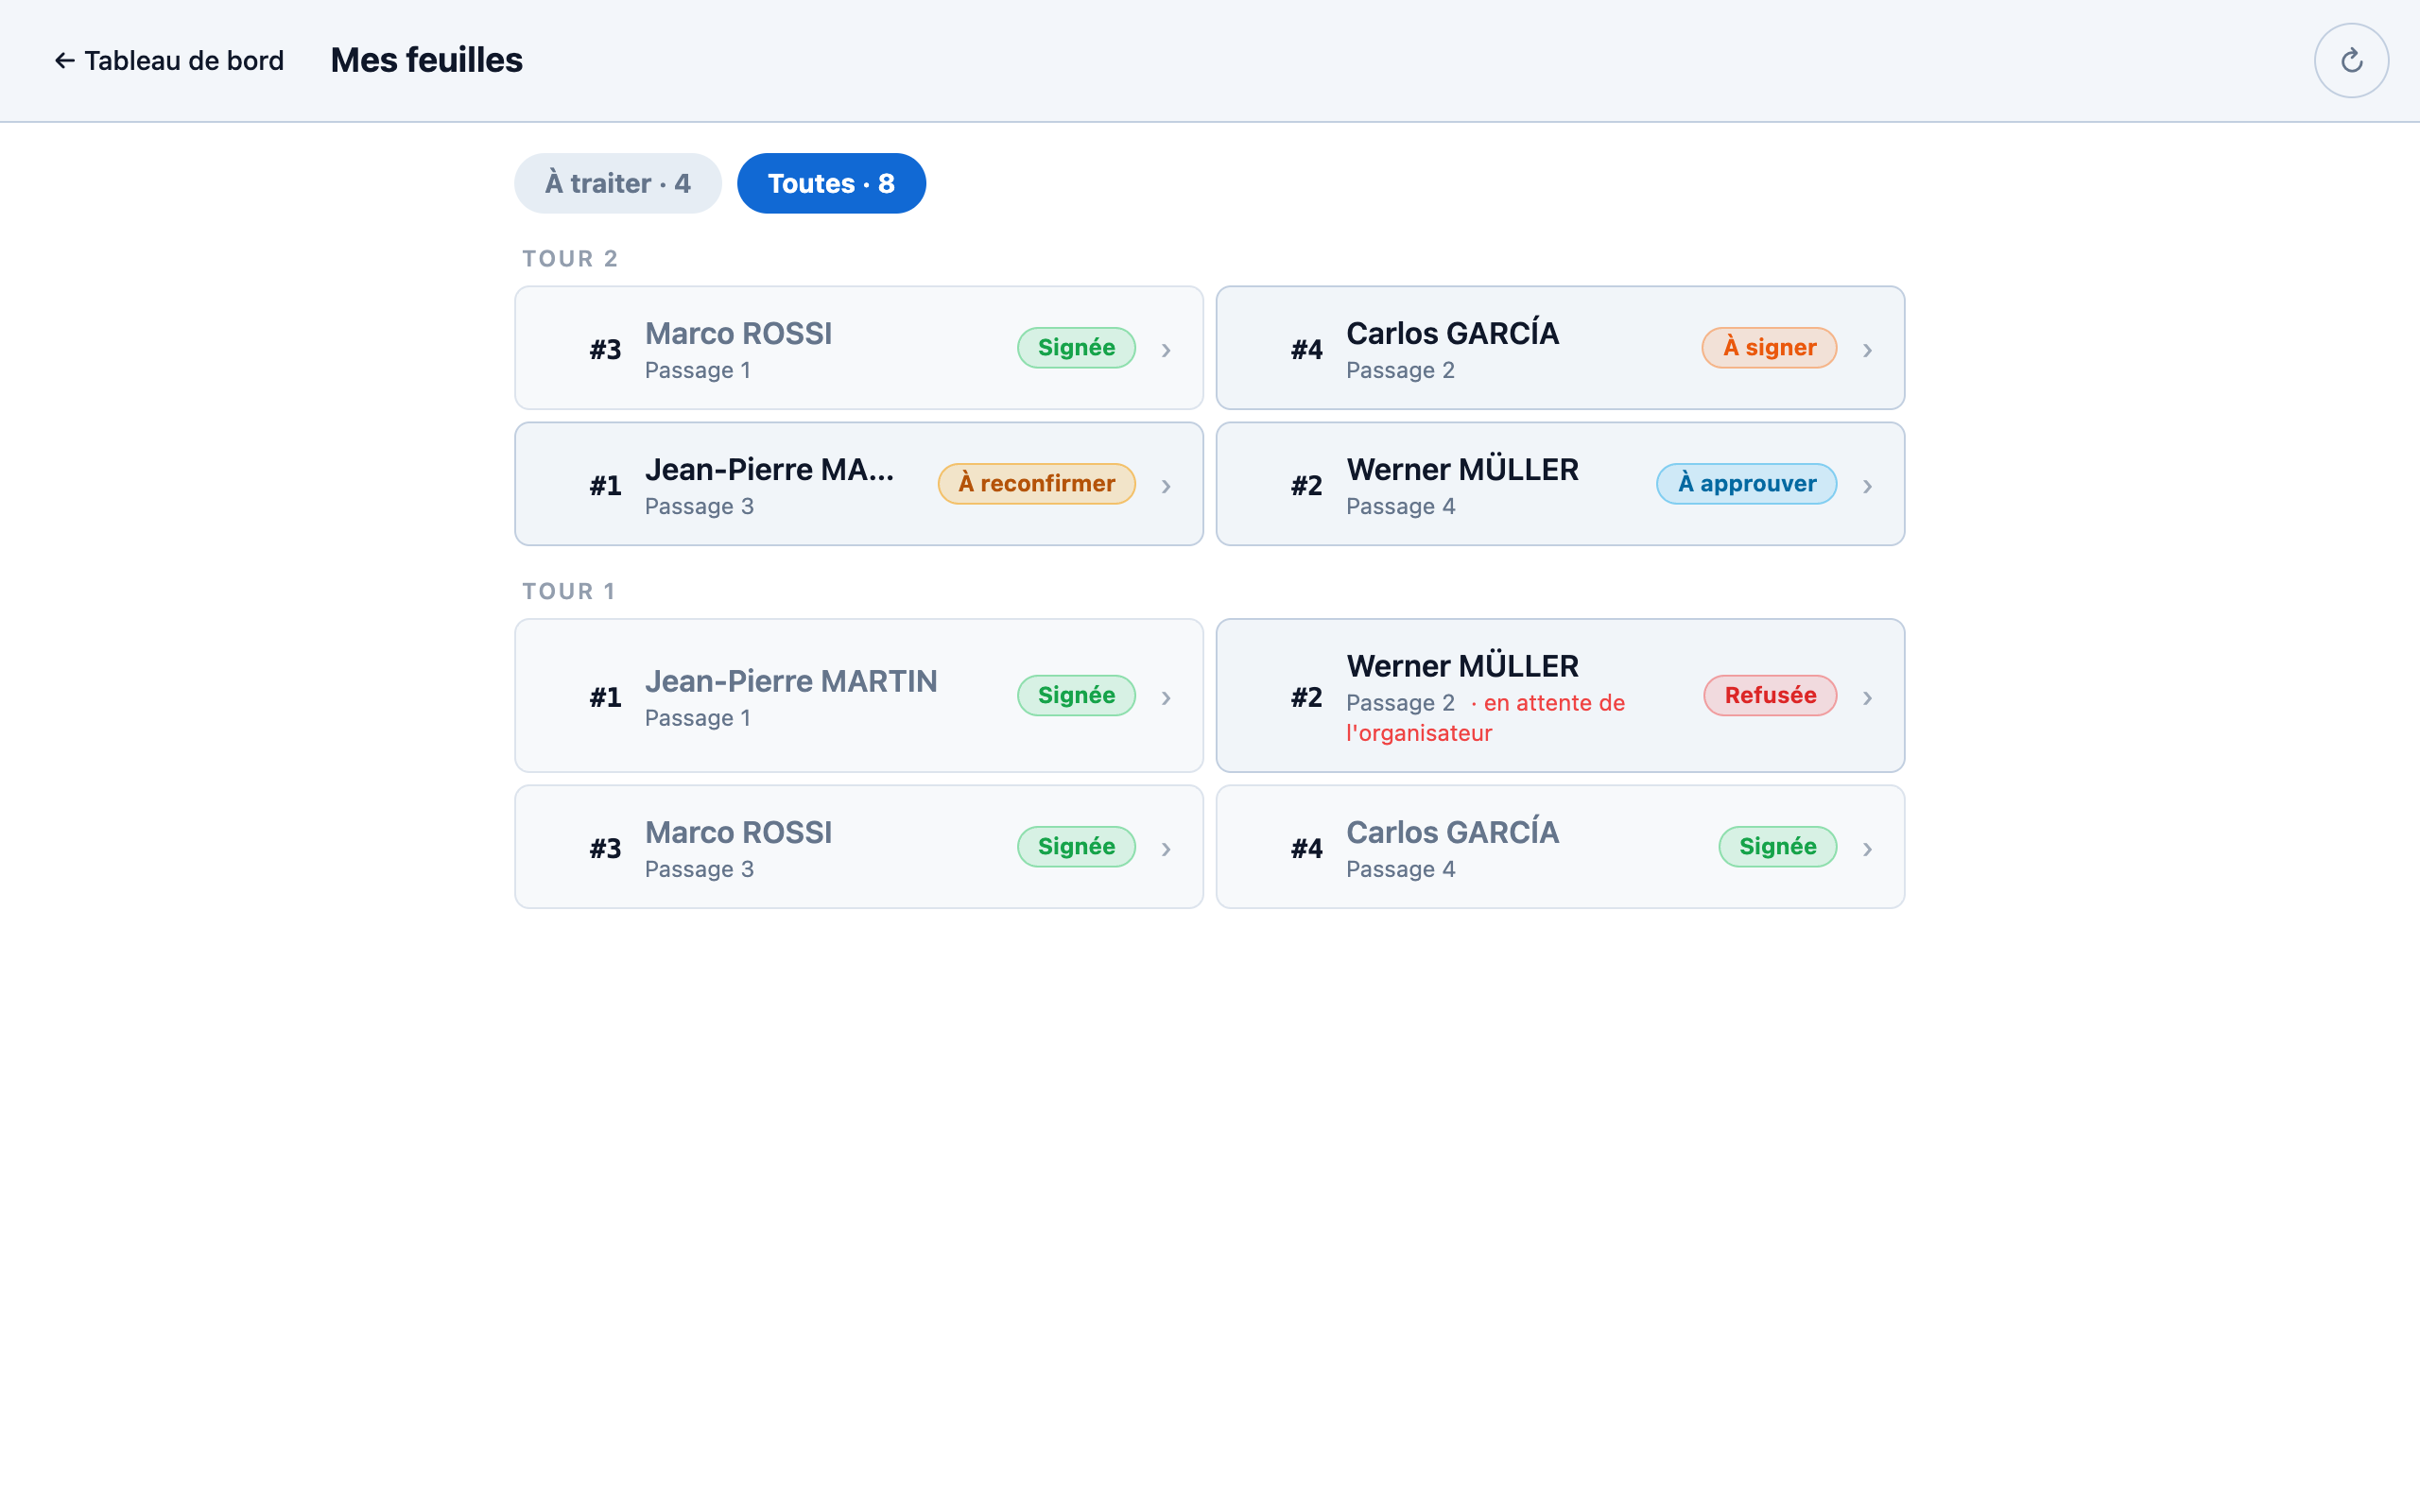Click Signée badge on Carlos GARCÍA Passage 4
The image size is (2420, 1512).
(1777, 846)
